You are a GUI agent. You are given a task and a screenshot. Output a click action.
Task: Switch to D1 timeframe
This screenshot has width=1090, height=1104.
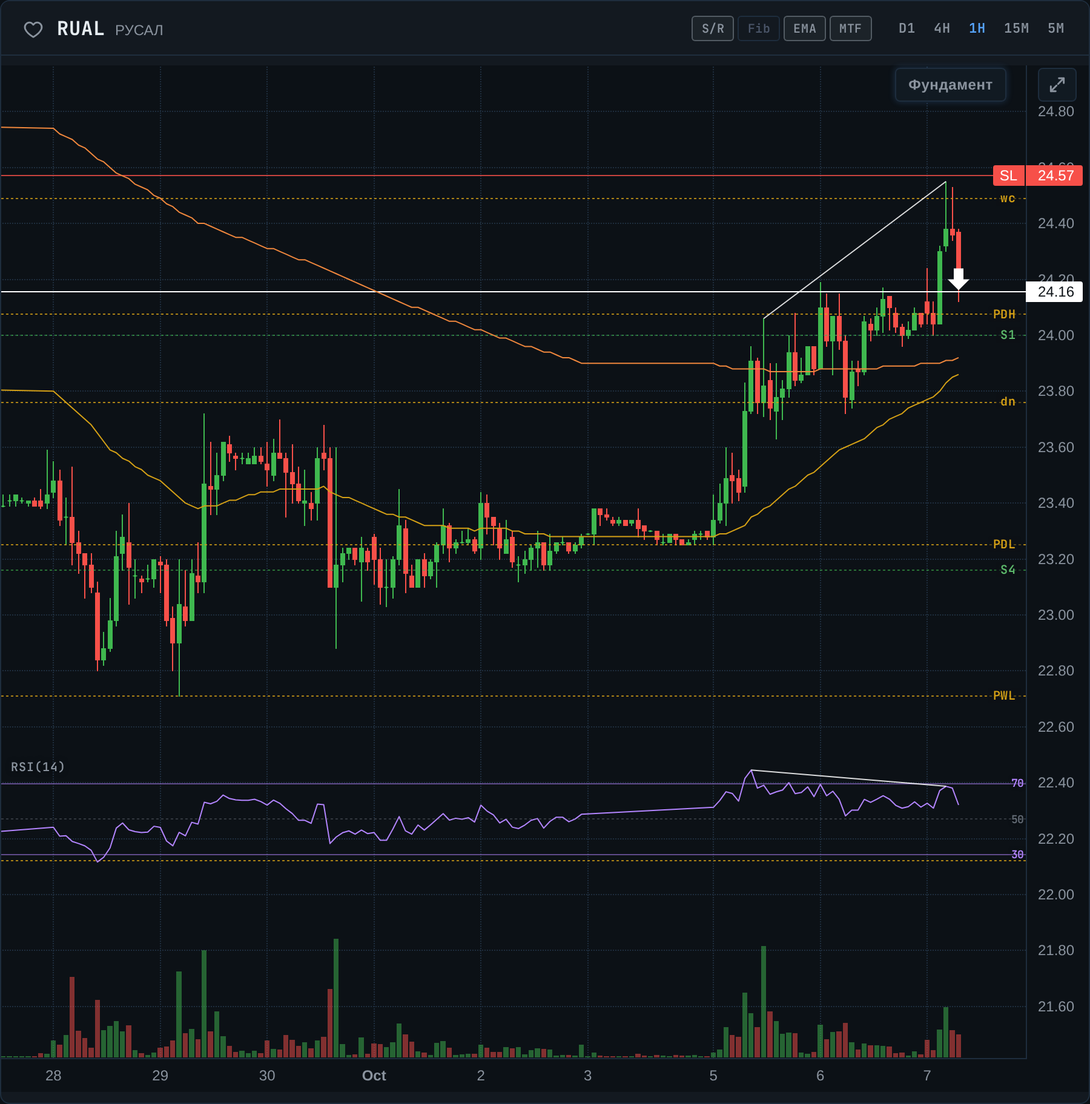pos(907,28)
